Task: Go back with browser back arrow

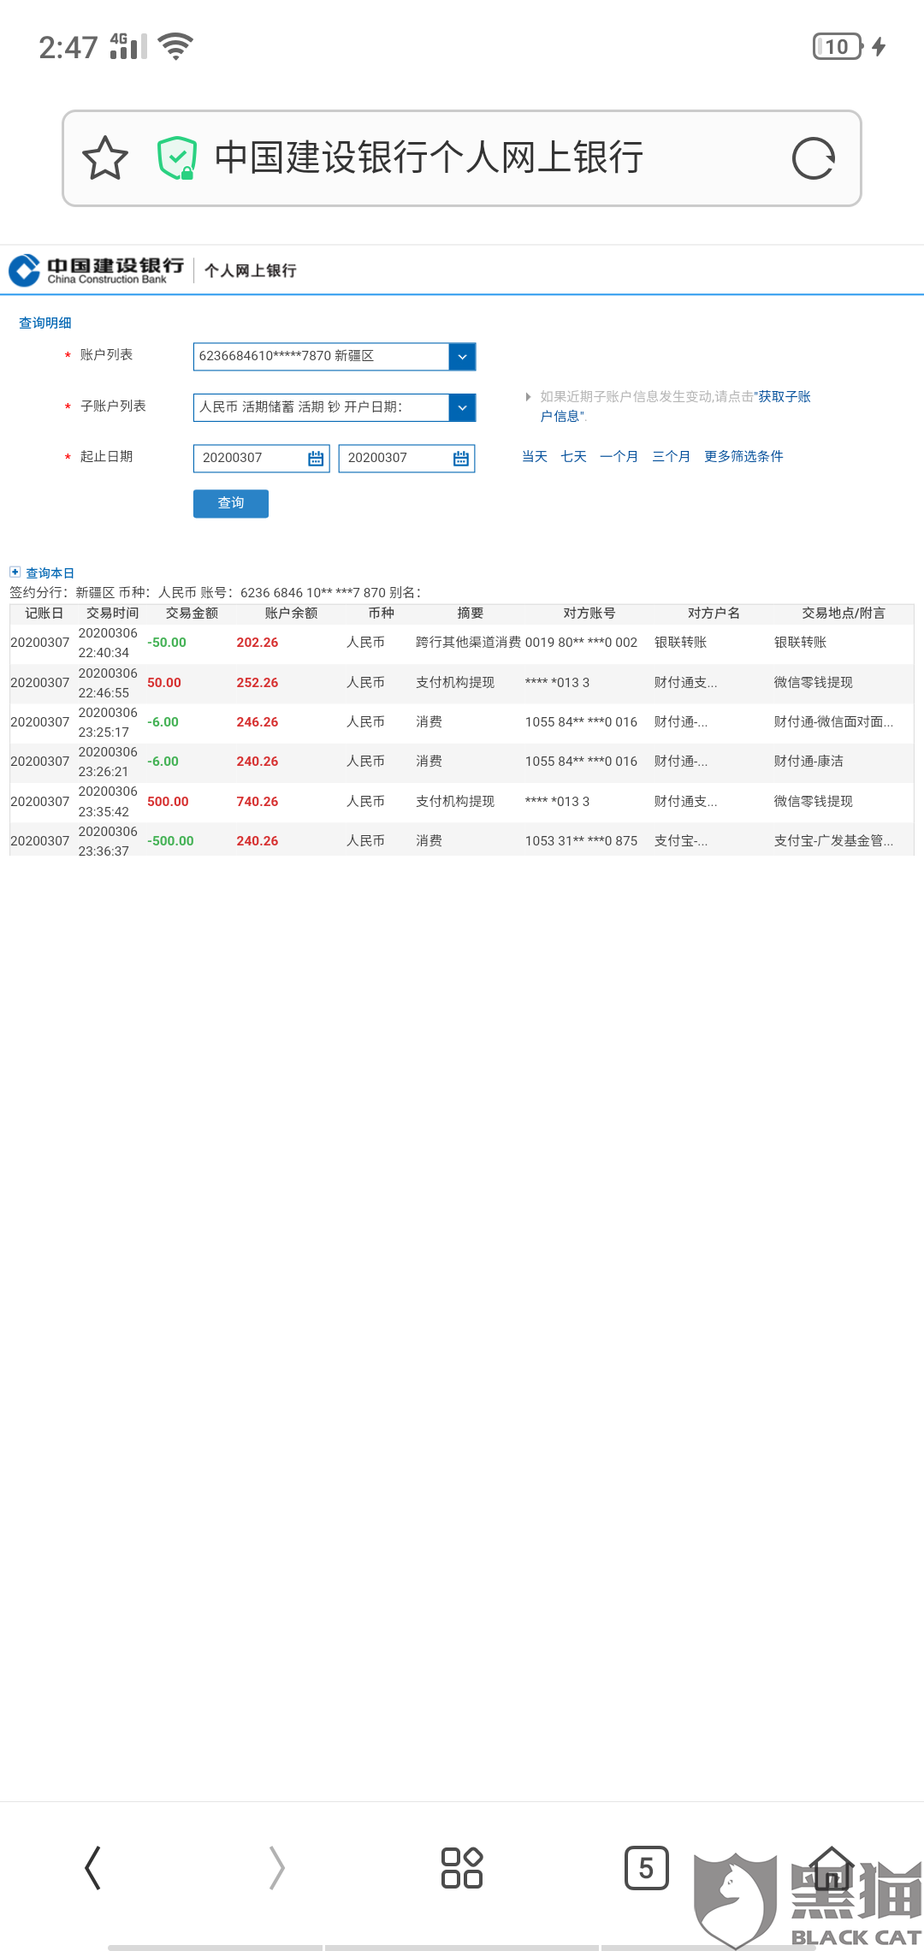Action: pos(93,1867)
